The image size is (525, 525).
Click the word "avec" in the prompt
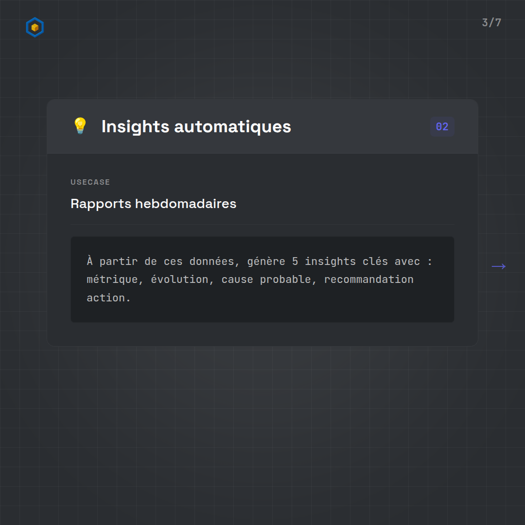tap(407, 262)
